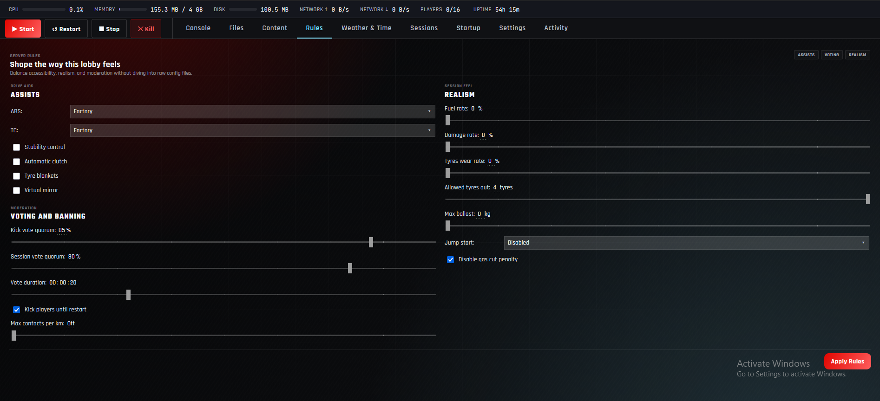The width and height of the screenshot is (880, 401).
Task: View the Activity tab
Action: pyautogui.click(x=556, y=28)
